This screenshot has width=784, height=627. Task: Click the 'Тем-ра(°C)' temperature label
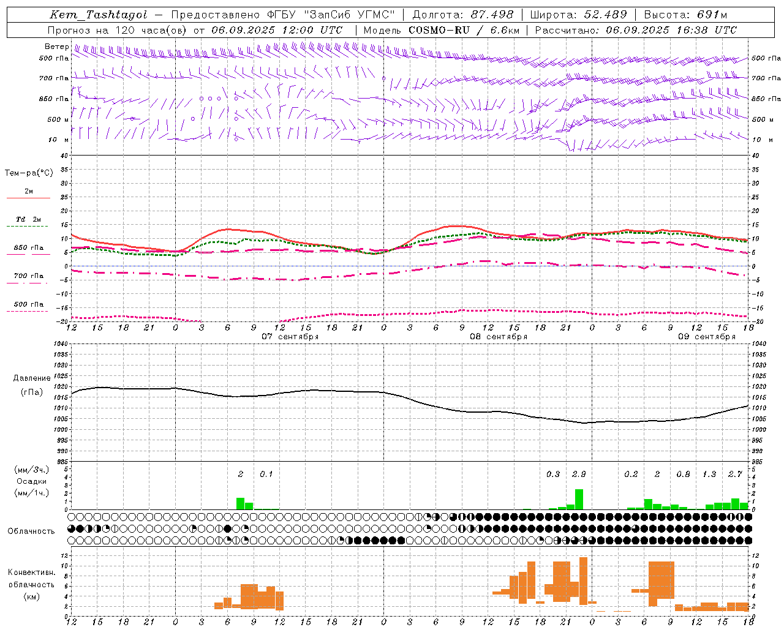point(29,173)
